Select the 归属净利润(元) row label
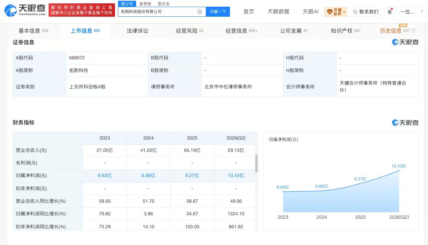This screenshot has width=428, height=245. (32, 176)
